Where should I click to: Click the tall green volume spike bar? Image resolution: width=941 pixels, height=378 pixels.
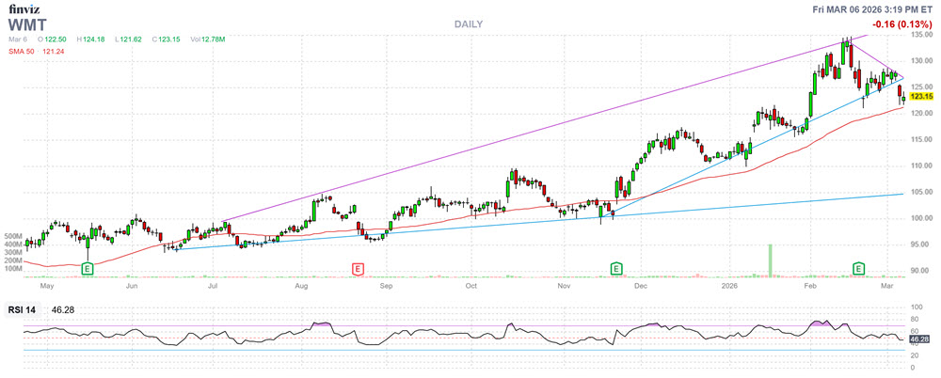(770, 260)
